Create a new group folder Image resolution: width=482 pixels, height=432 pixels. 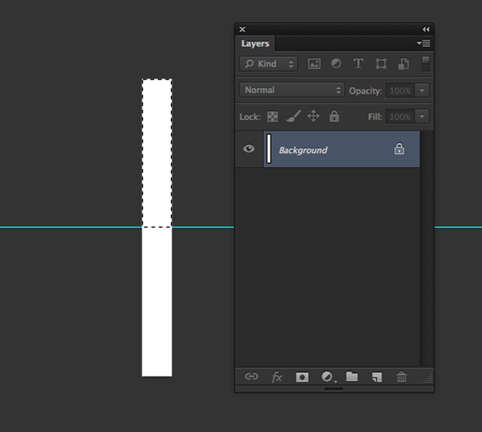click(352, 376)
